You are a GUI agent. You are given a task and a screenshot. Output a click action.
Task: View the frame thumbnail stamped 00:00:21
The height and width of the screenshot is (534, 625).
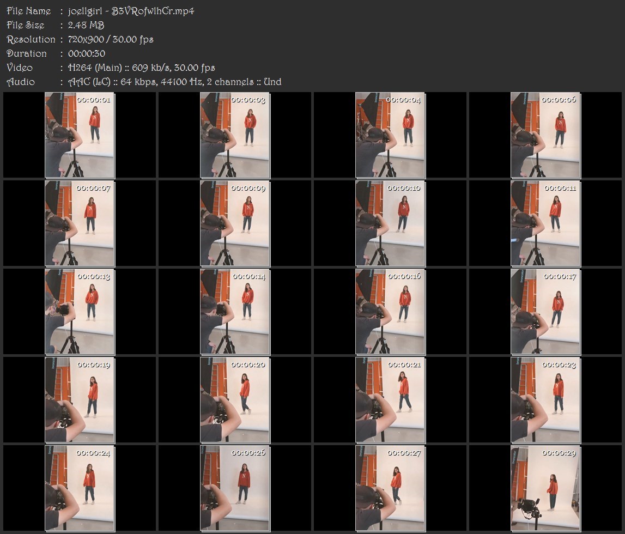(390, 400)
